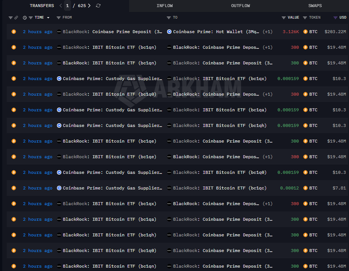Click the VALUE column header label

tap(294, 17)
